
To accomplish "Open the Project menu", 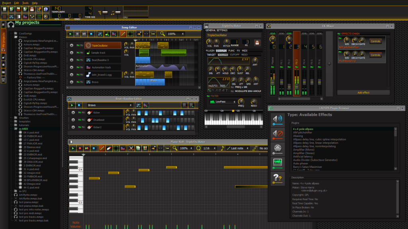I will (6, 3).
